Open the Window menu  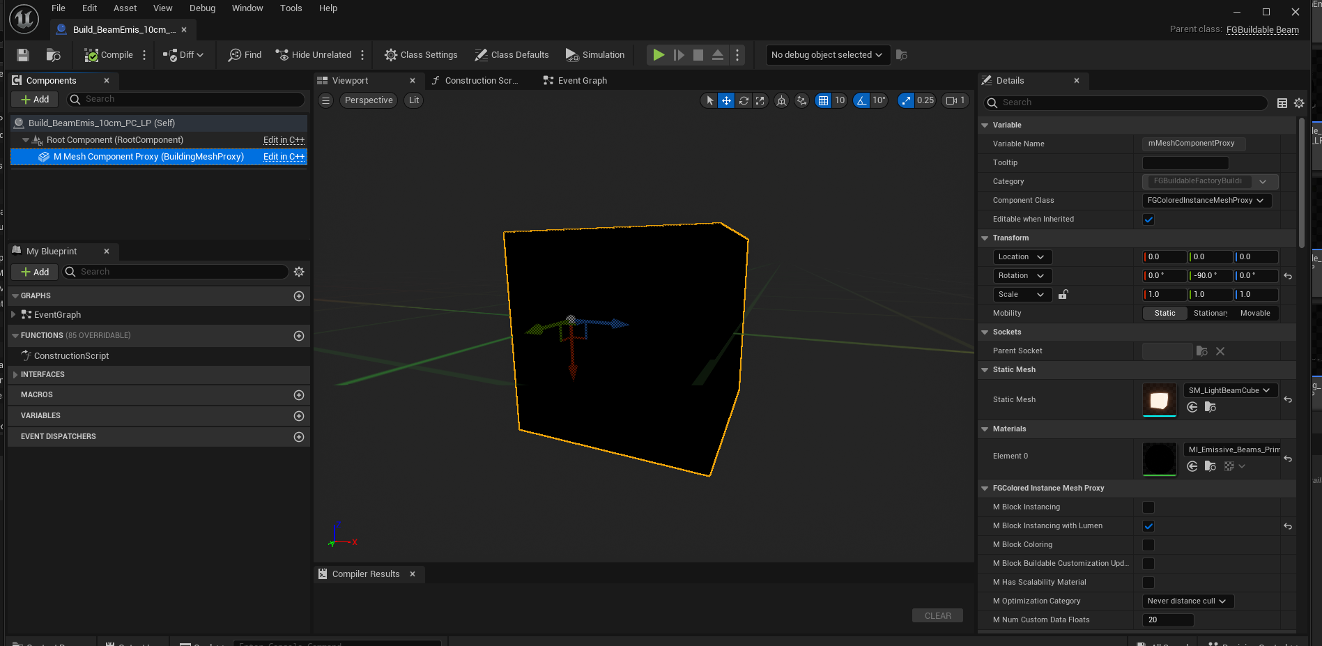(247, 8)
